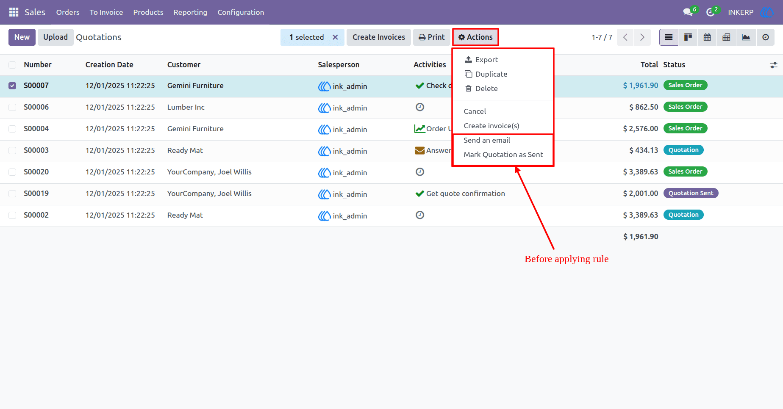The image size is (783, 409).
Task: Open the Reporting menu
Action: coord(190,12)
